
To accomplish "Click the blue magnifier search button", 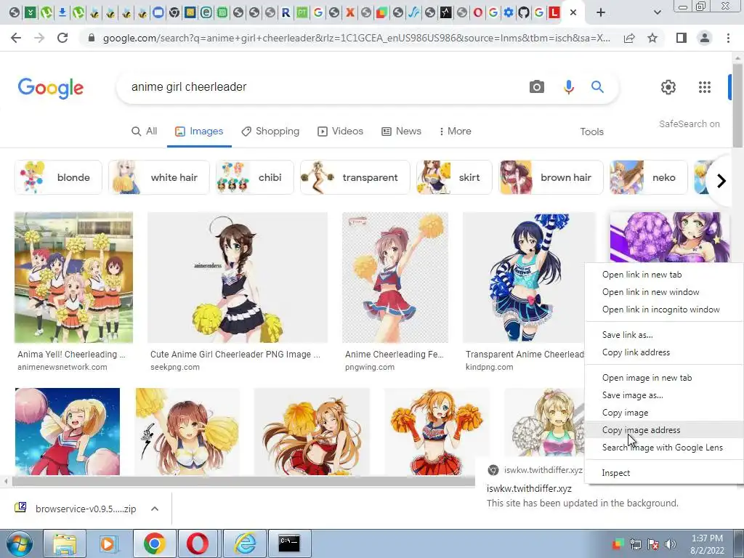I will pos(597,87).
